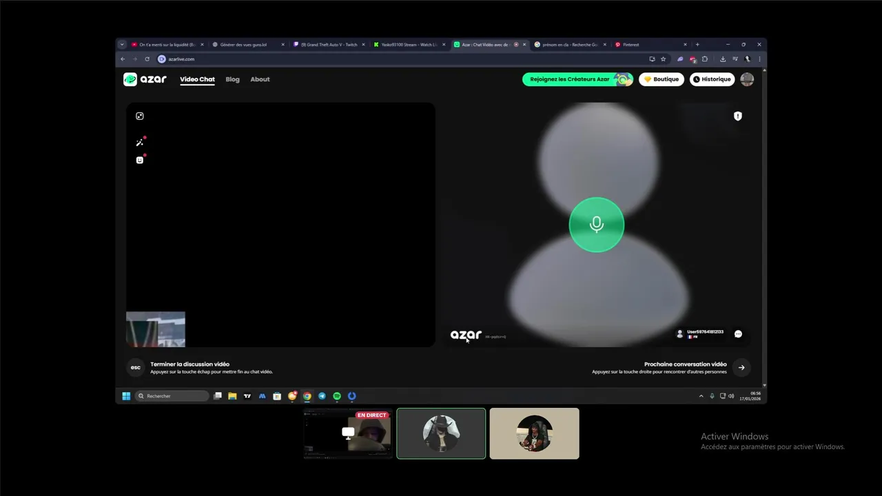Image resolution: width=882 pixels, height=496 pixels.
Task: Open Spotify taskbar icon
Action: coord(337,396)
